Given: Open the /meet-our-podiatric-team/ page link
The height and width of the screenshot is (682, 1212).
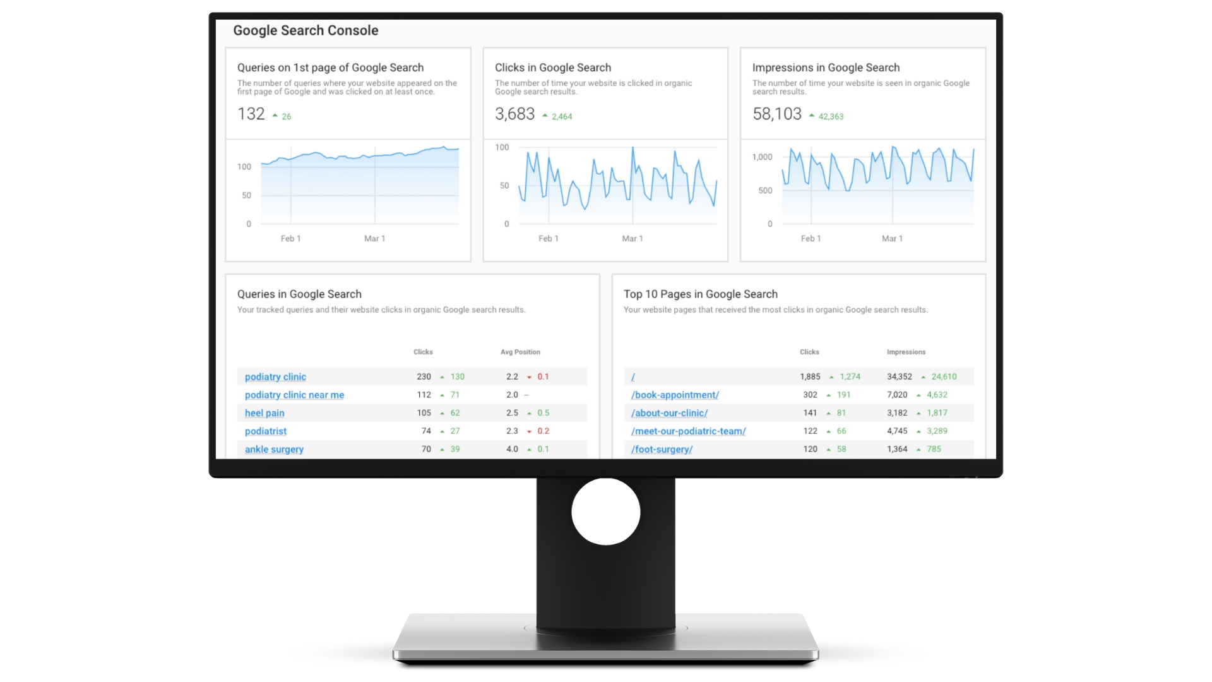Looking at the screenshot, I should click(688, 431).
